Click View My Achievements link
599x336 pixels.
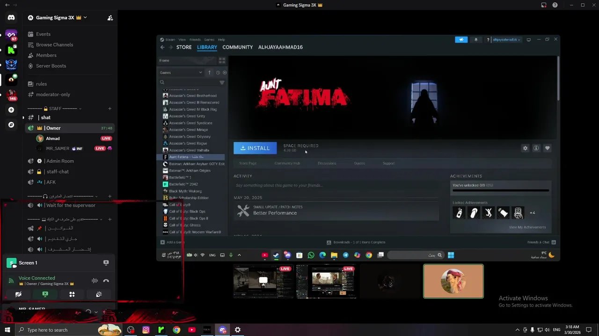coord(527,227)
